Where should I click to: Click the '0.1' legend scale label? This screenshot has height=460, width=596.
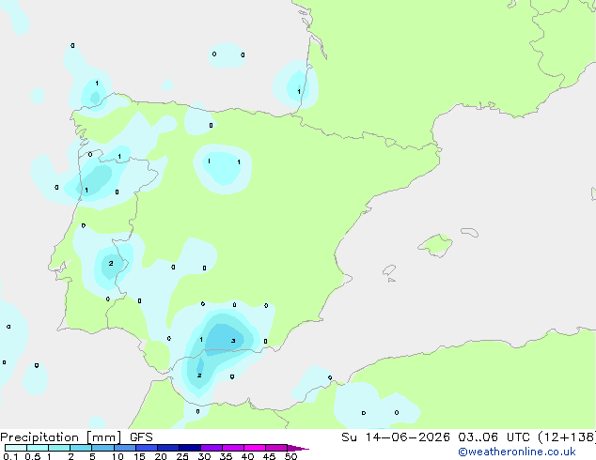click(x=10, y=456)
